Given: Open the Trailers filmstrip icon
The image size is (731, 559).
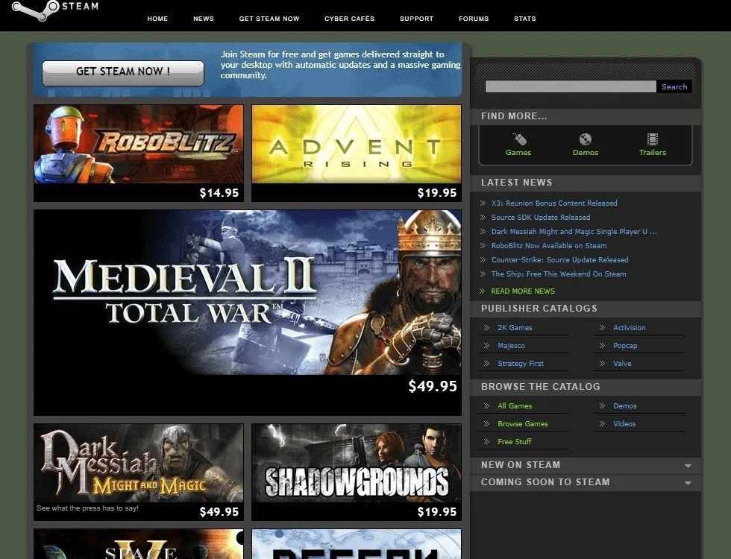Looking at the screenshot, I should click(652, 139).
